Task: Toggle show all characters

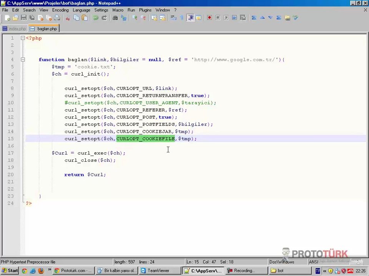Action: click(x=182, y=18)
